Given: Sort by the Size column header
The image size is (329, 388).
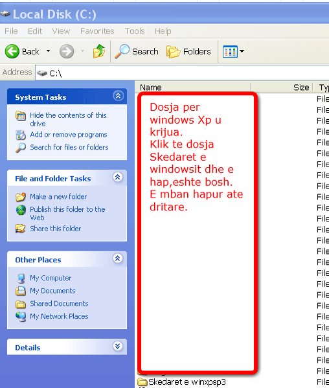Looking at the screenshot, I should [282, 87].
